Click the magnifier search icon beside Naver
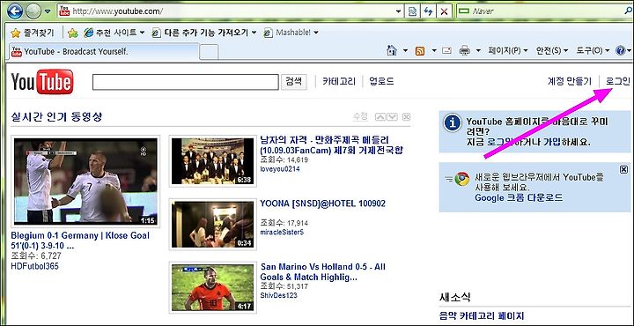 (x=629, y=11)
